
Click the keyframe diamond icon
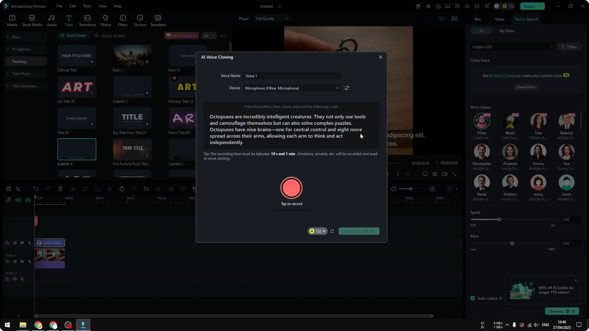pos(146,189)
